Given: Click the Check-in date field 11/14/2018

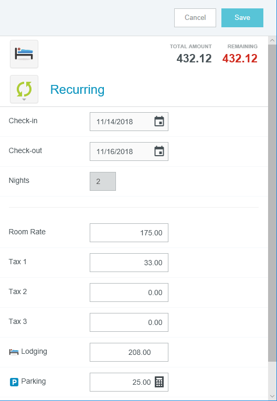Looking at the screenshot, I should [x=129, y=122].
